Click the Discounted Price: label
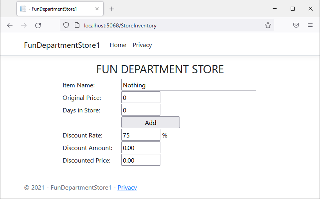 tap(86, 160)
